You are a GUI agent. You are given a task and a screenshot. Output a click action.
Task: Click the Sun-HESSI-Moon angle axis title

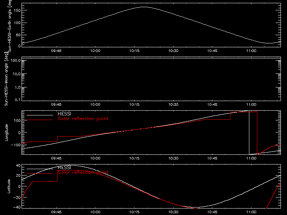6,79
